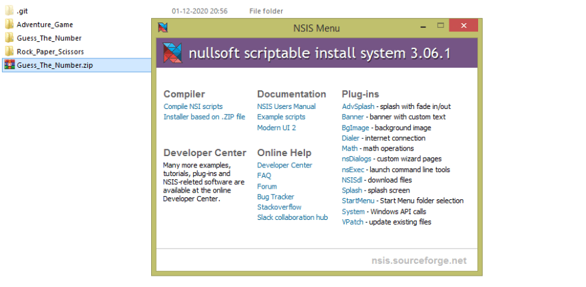Open the Dialer plug-in link

350,138
